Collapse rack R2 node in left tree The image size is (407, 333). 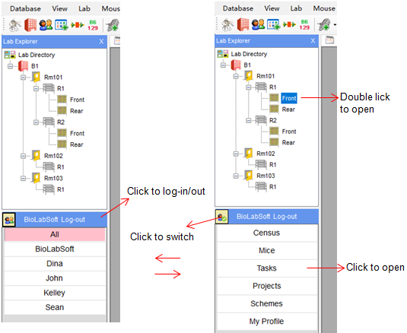pos(36,122)
